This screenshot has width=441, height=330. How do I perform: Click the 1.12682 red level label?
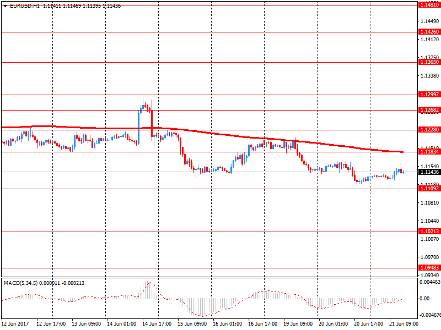click(x=429, y=110)
